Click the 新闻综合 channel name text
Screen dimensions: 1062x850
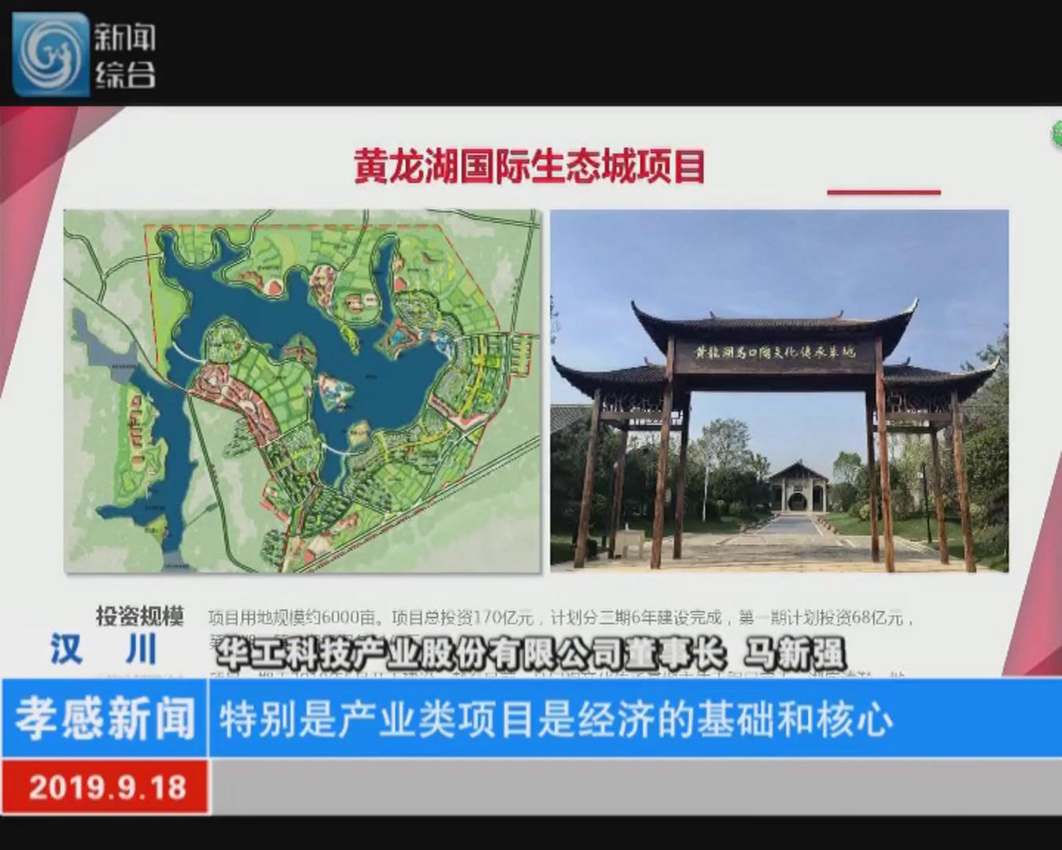[x=124, y=55]
